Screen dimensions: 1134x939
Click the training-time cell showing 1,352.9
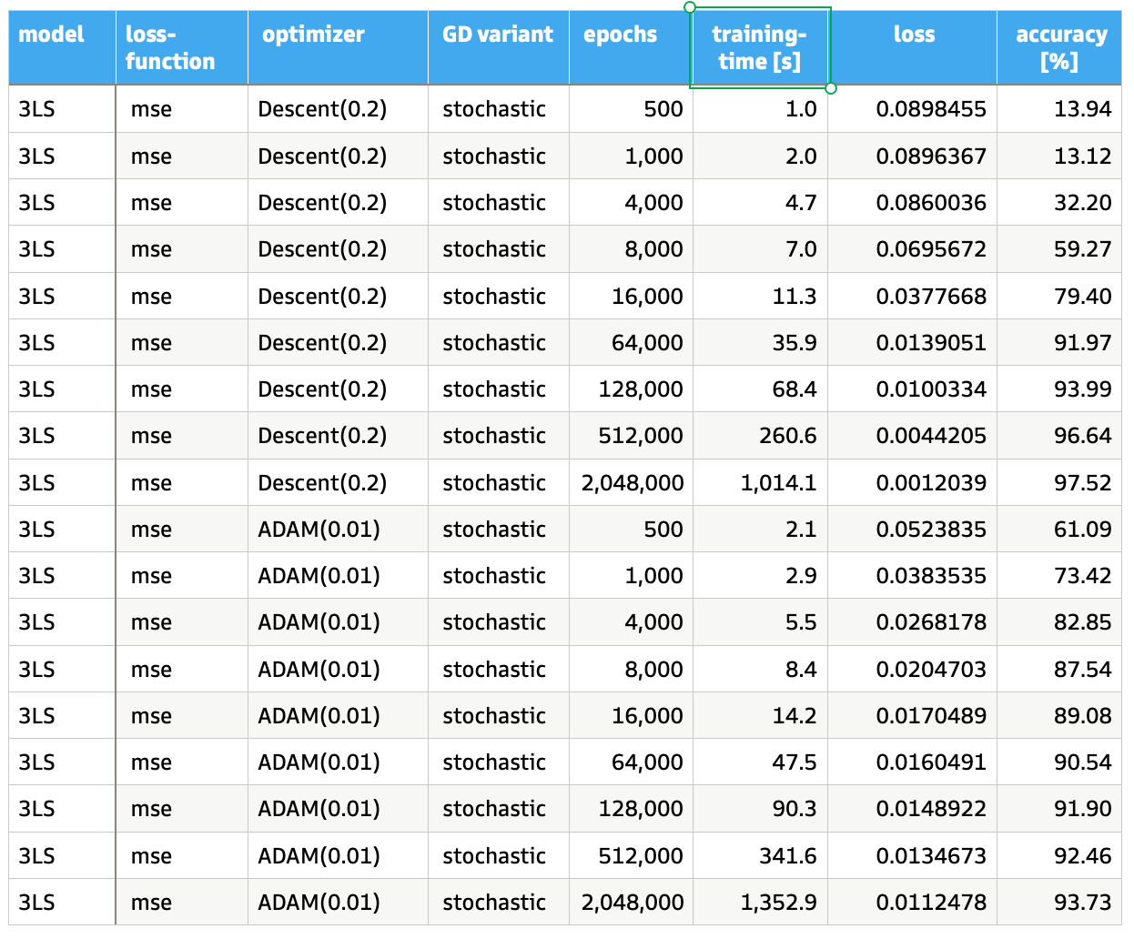tap(778, 903)
